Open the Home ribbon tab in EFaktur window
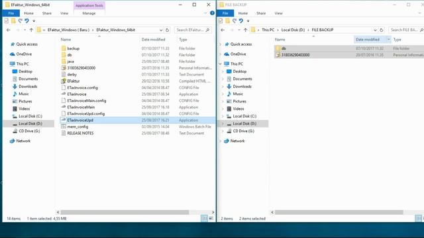The width and height of the screenshot is (424, 238). point(28,13)
